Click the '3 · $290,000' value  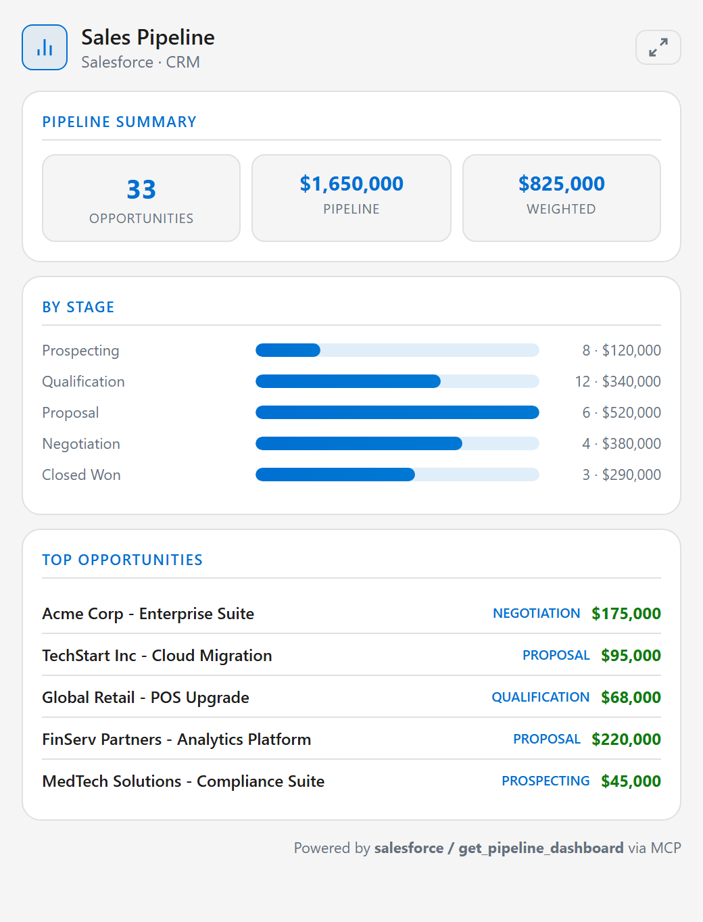point(622,475)
